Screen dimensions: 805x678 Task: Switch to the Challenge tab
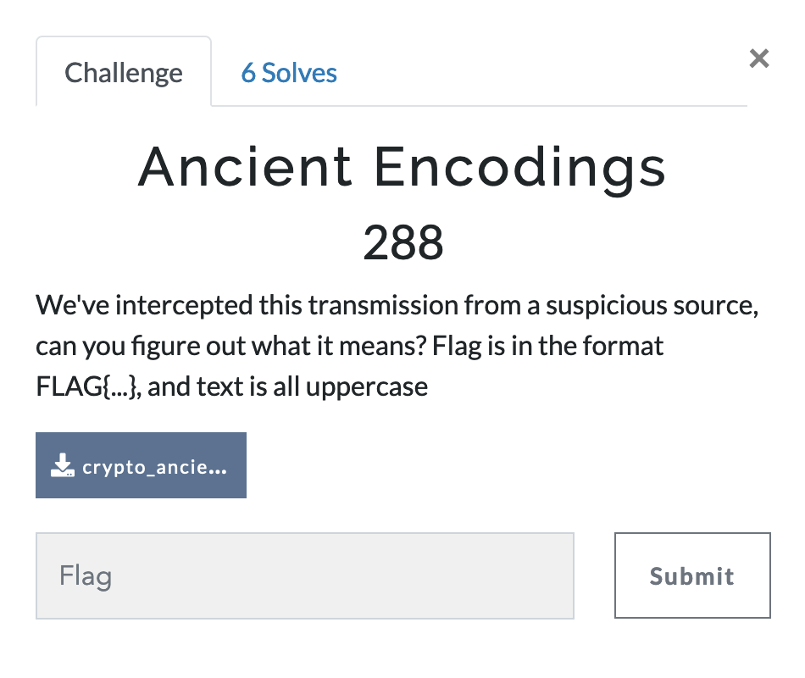tap(124, 73)
